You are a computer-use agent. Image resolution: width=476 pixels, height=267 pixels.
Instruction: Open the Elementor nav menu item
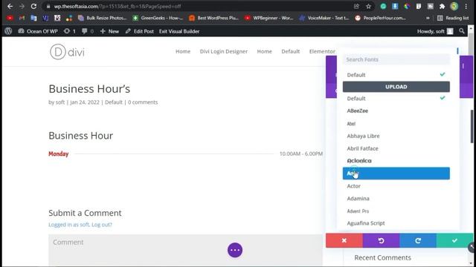pyautogui.click(x=322, y=51)
